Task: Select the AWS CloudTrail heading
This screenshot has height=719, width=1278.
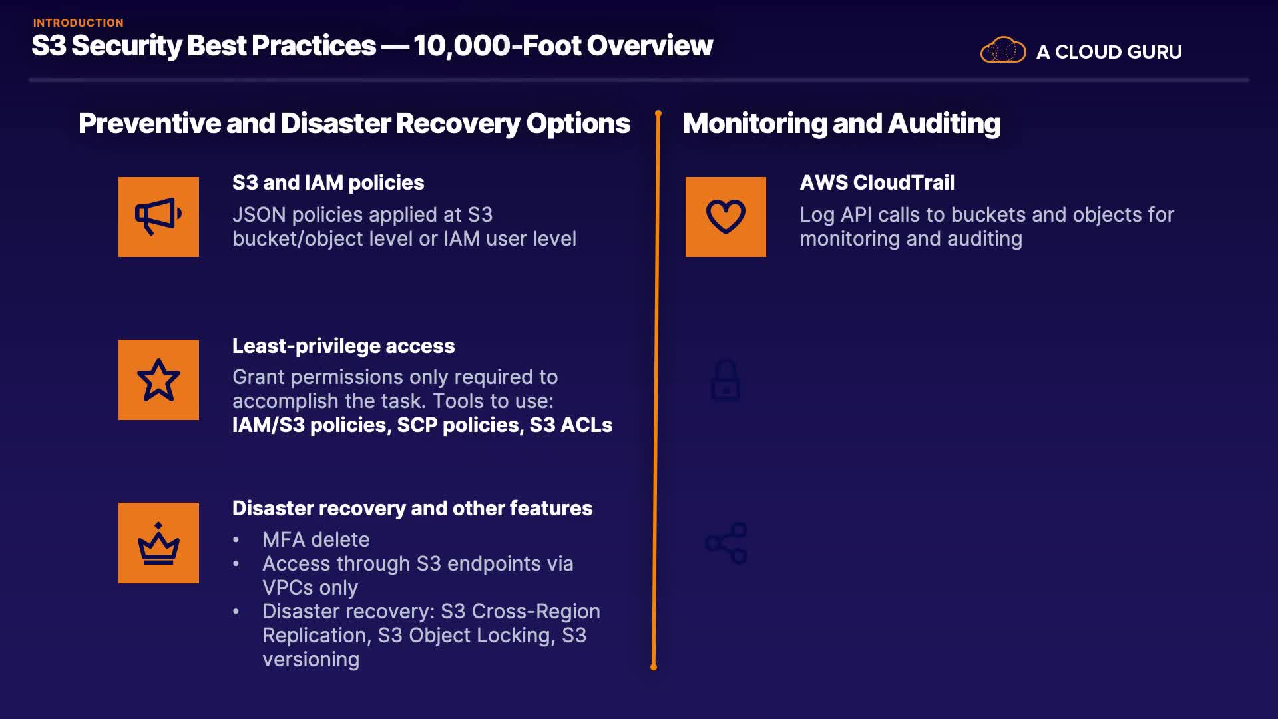Action: tap(877, 182)
